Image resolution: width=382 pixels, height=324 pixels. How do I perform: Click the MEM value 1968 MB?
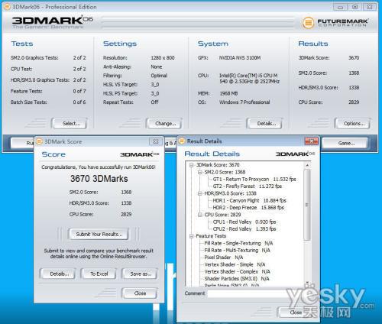228,93
